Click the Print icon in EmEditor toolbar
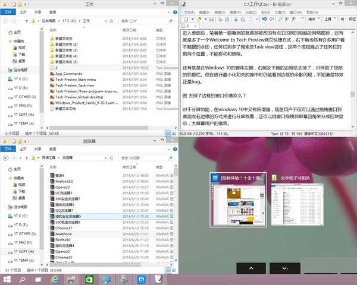 pos(220,20)
